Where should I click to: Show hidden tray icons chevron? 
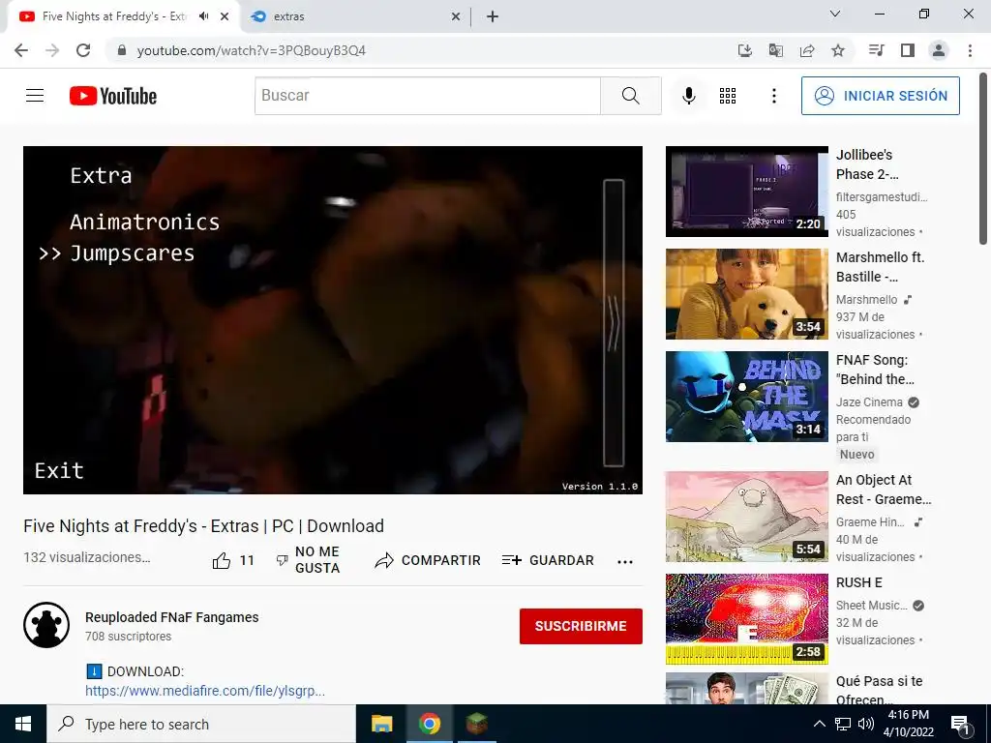[x=819, y=724]
